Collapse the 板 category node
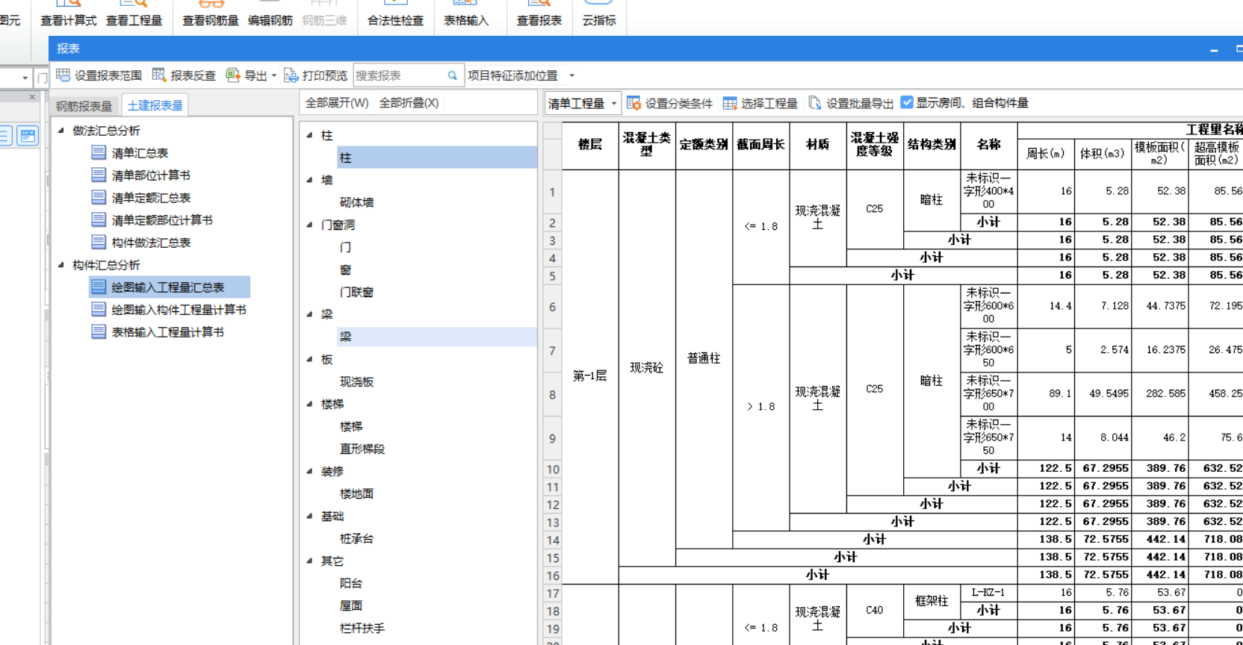Viewport: 1243px width, 645px height. (309, 359)
